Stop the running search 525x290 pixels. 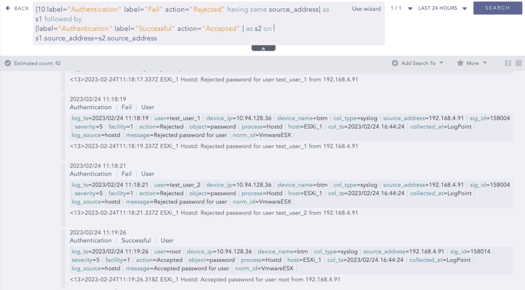tap(519, 63)
